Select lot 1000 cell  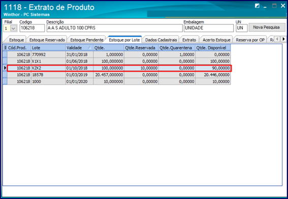click(48, 82)
